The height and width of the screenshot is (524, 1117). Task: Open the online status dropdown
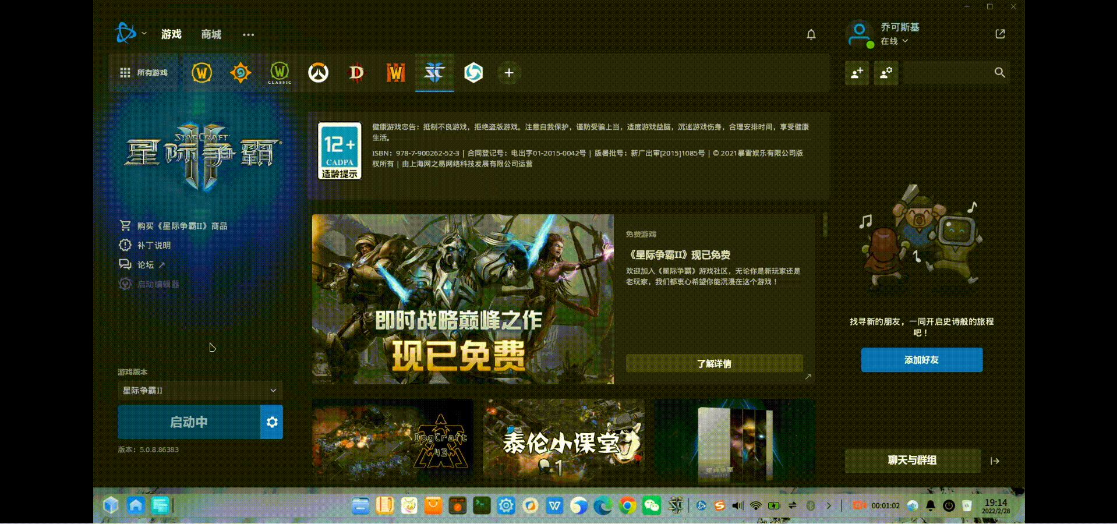click(x=894, y=41)
